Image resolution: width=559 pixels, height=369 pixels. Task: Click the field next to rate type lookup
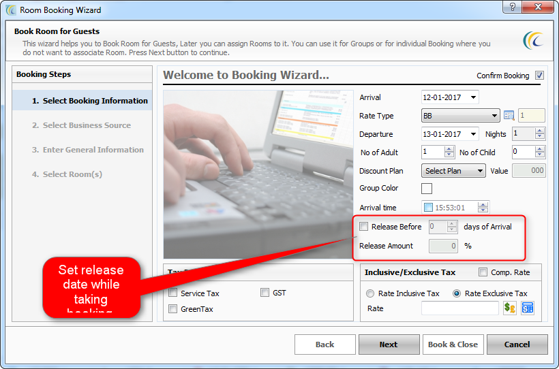(x=531, y=116)
